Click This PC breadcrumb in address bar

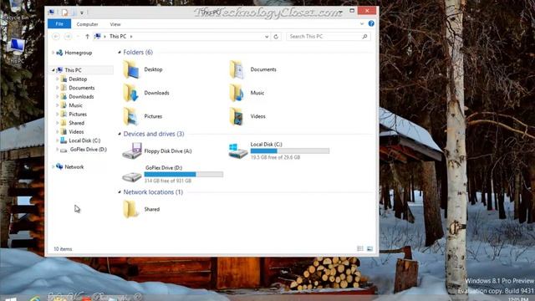118,37
